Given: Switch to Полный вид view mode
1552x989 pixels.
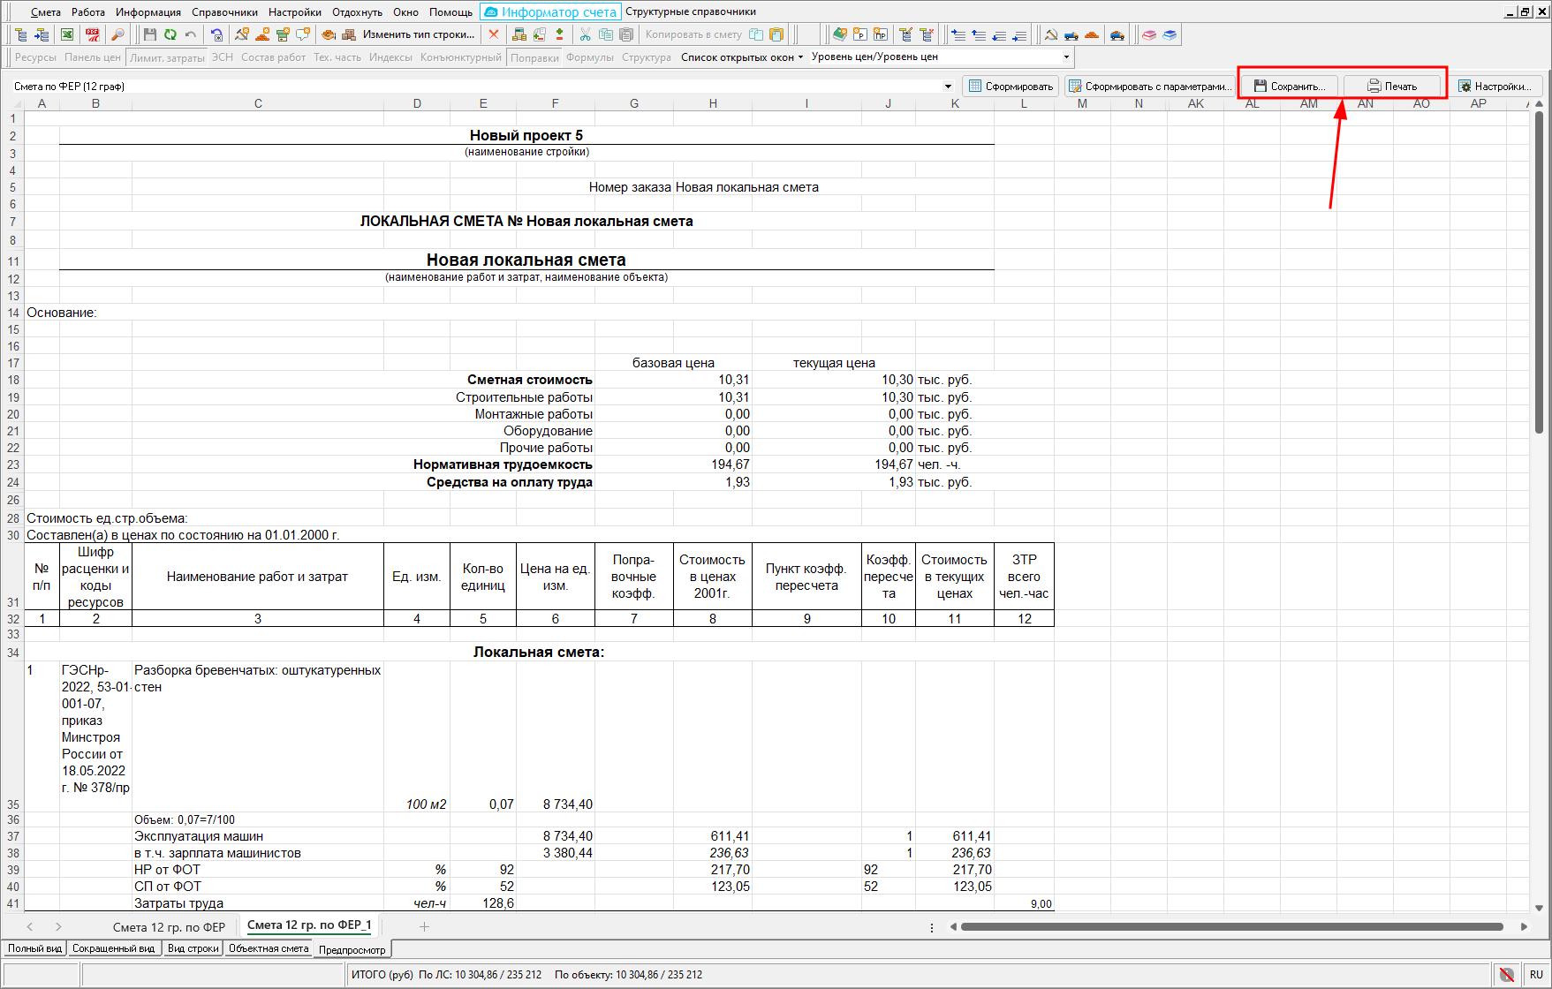Looking at the screenshot, I should (x=34, y=948).
